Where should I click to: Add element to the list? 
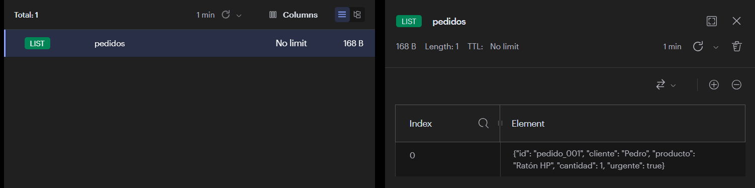click(714, 85)
